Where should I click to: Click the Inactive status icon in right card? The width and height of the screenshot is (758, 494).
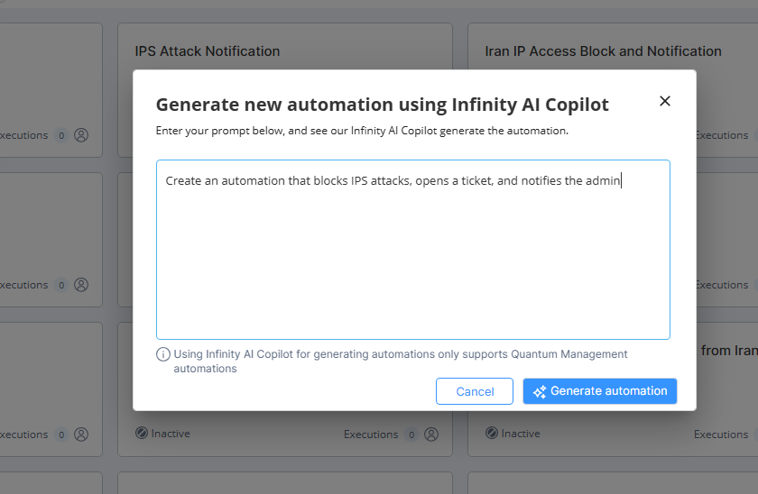pyautogui.click(x=491, y=433)
